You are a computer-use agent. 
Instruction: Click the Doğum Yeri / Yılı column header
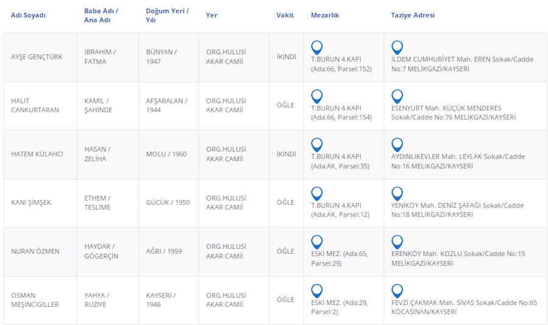click(x=167, y=15)
